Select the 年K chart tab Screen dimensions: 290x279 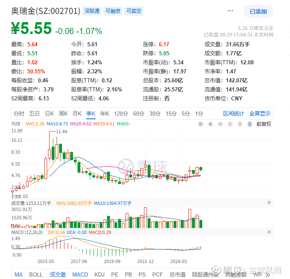tap(105, 113)
